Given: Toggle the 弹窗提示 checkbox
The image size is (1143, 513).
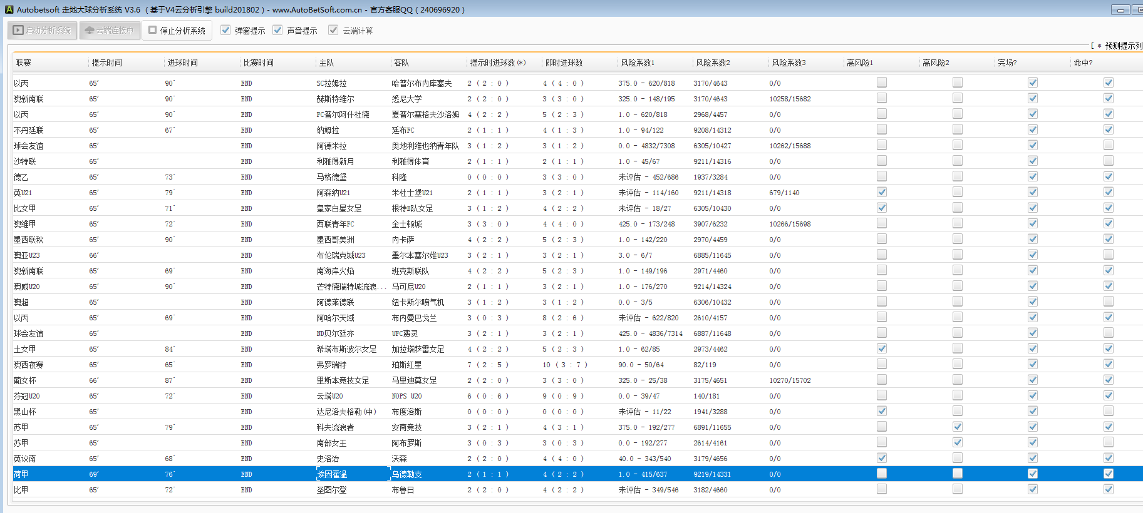Looking at the screenshot, I should pyautogui.click(x=226, y=30).
